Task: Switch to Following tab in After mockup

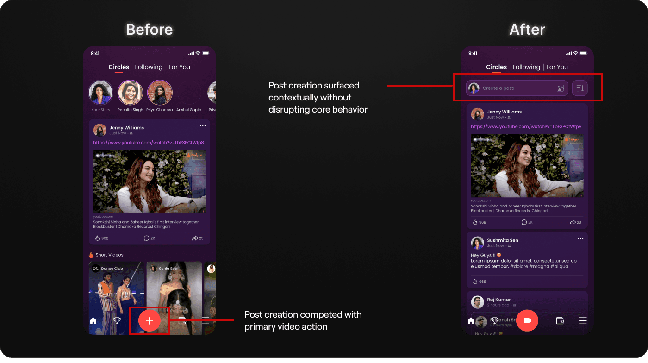Action: 526,67
